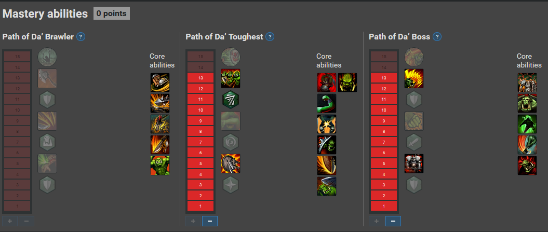Screen dimensions: 548x232
Task: Click the green muscular orc Brawler core ability
Action: click(160, 165)
